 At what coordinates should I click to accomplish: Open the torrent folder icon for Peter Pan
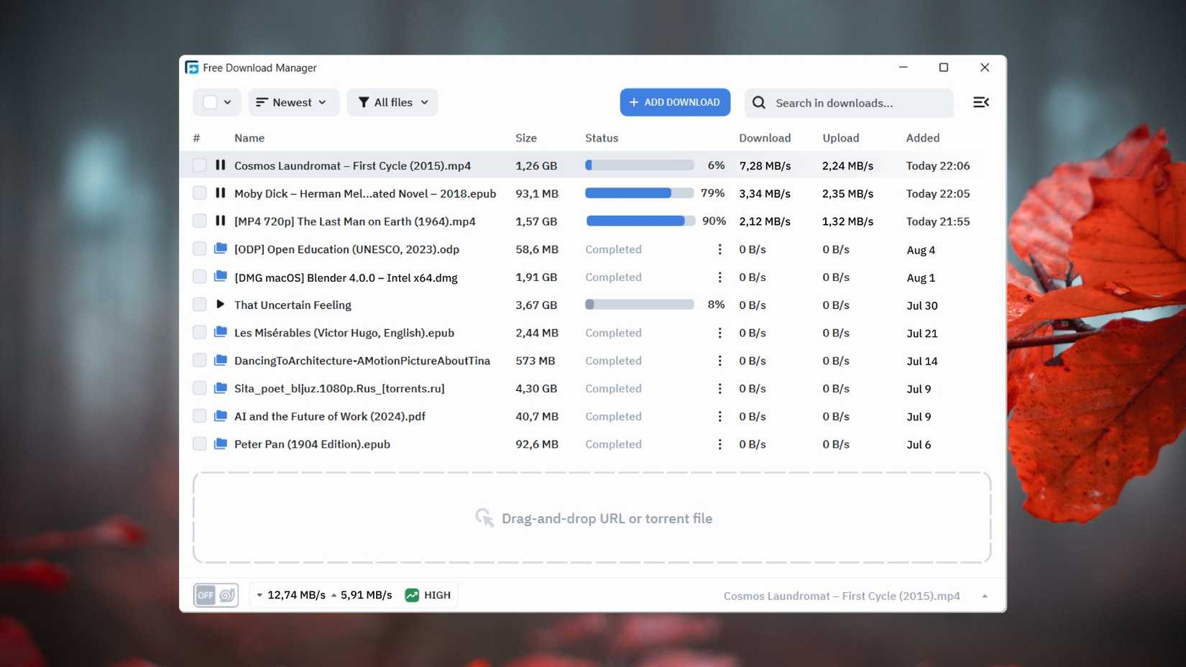[x=220, y=443]
